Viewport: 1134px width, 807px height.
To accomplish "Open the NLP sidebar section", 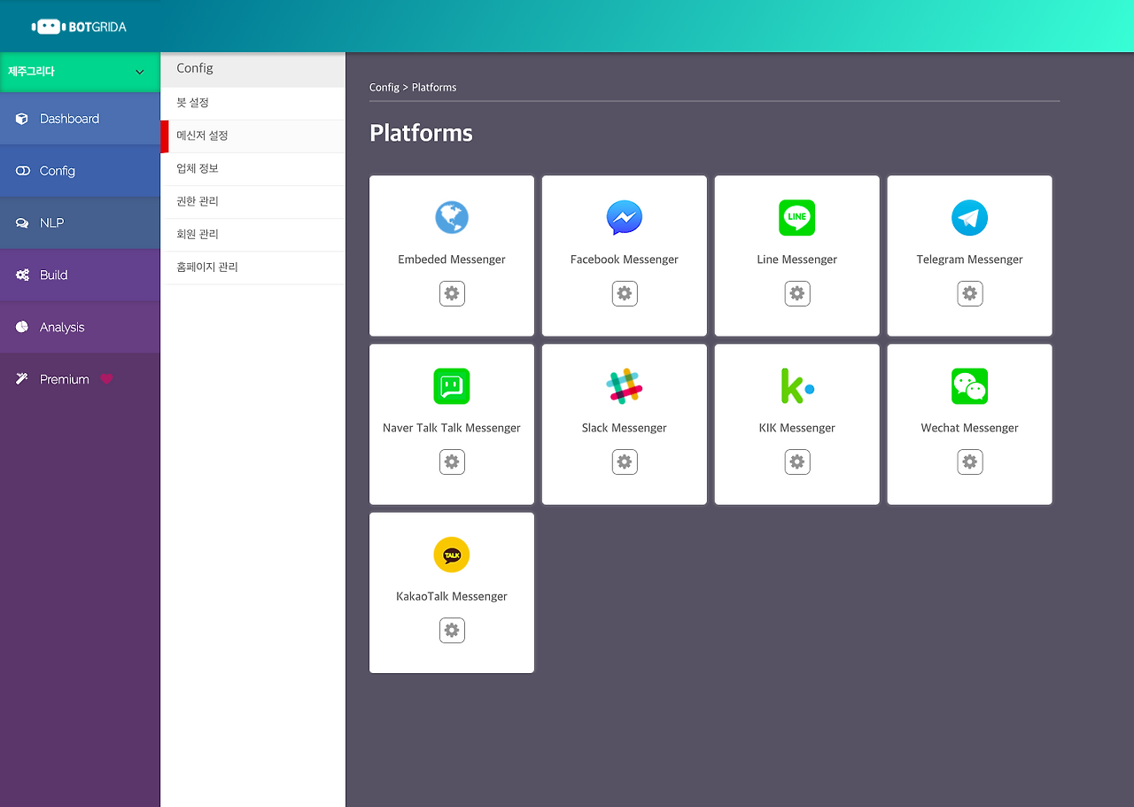I will pos(53,222).
